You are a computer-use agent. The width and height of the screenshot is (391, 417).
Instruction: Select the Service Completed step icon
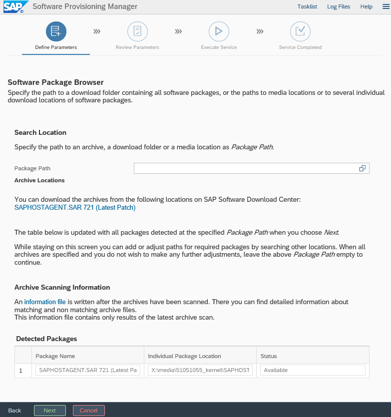point(300,31)
